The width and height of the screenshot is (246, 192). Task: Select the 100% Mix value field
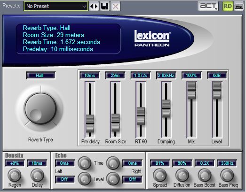pyautogui.click(x=191, y=75)
